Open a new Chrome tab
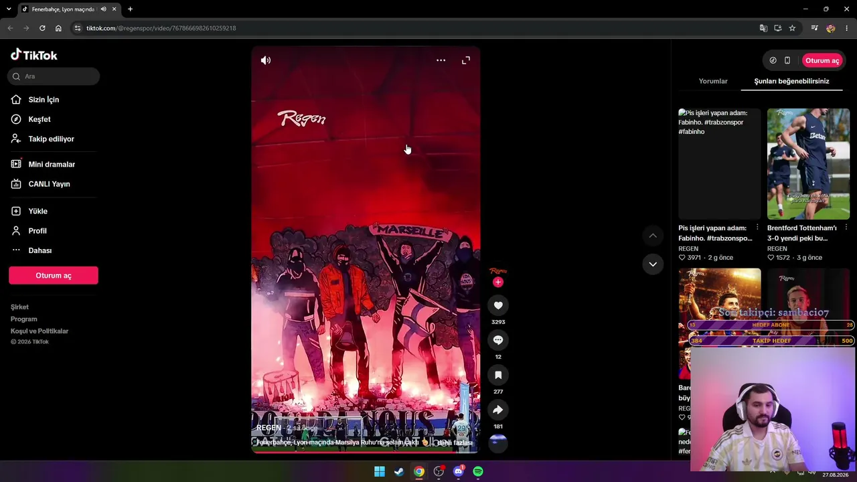 click(x=130, y=9)
